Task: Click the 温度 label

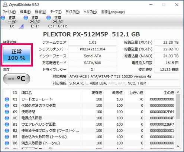Action: pyautogui.click(x=6, y=70)
